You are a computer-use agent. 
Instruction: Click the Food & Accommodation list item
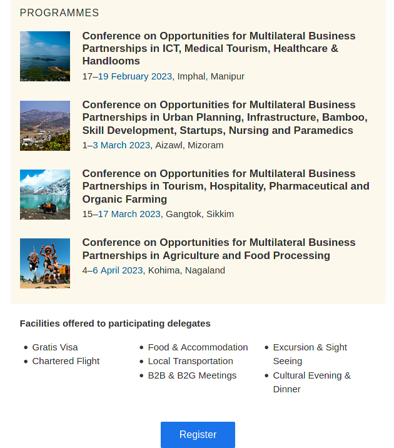click(x=198, y=347)
